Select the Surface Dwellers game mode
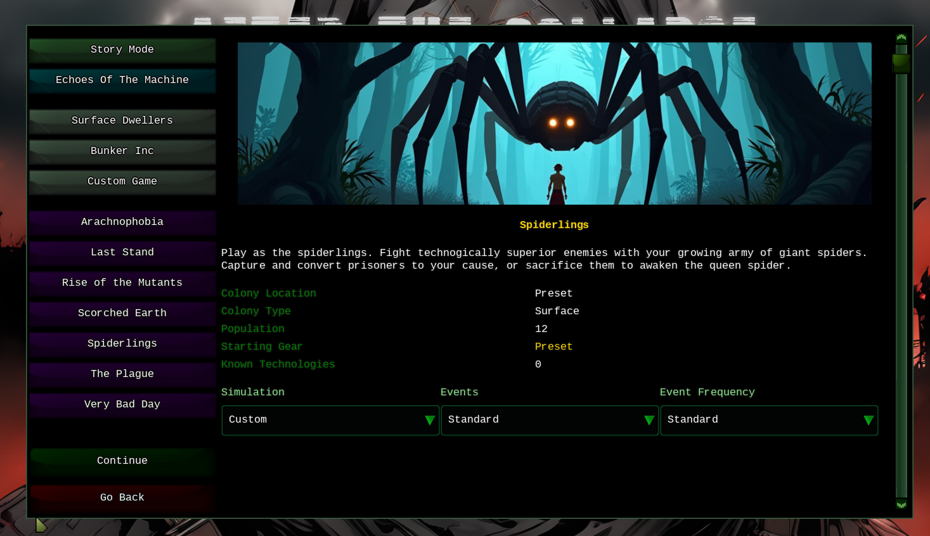The image size is (930, 536). tap(122, 121)
